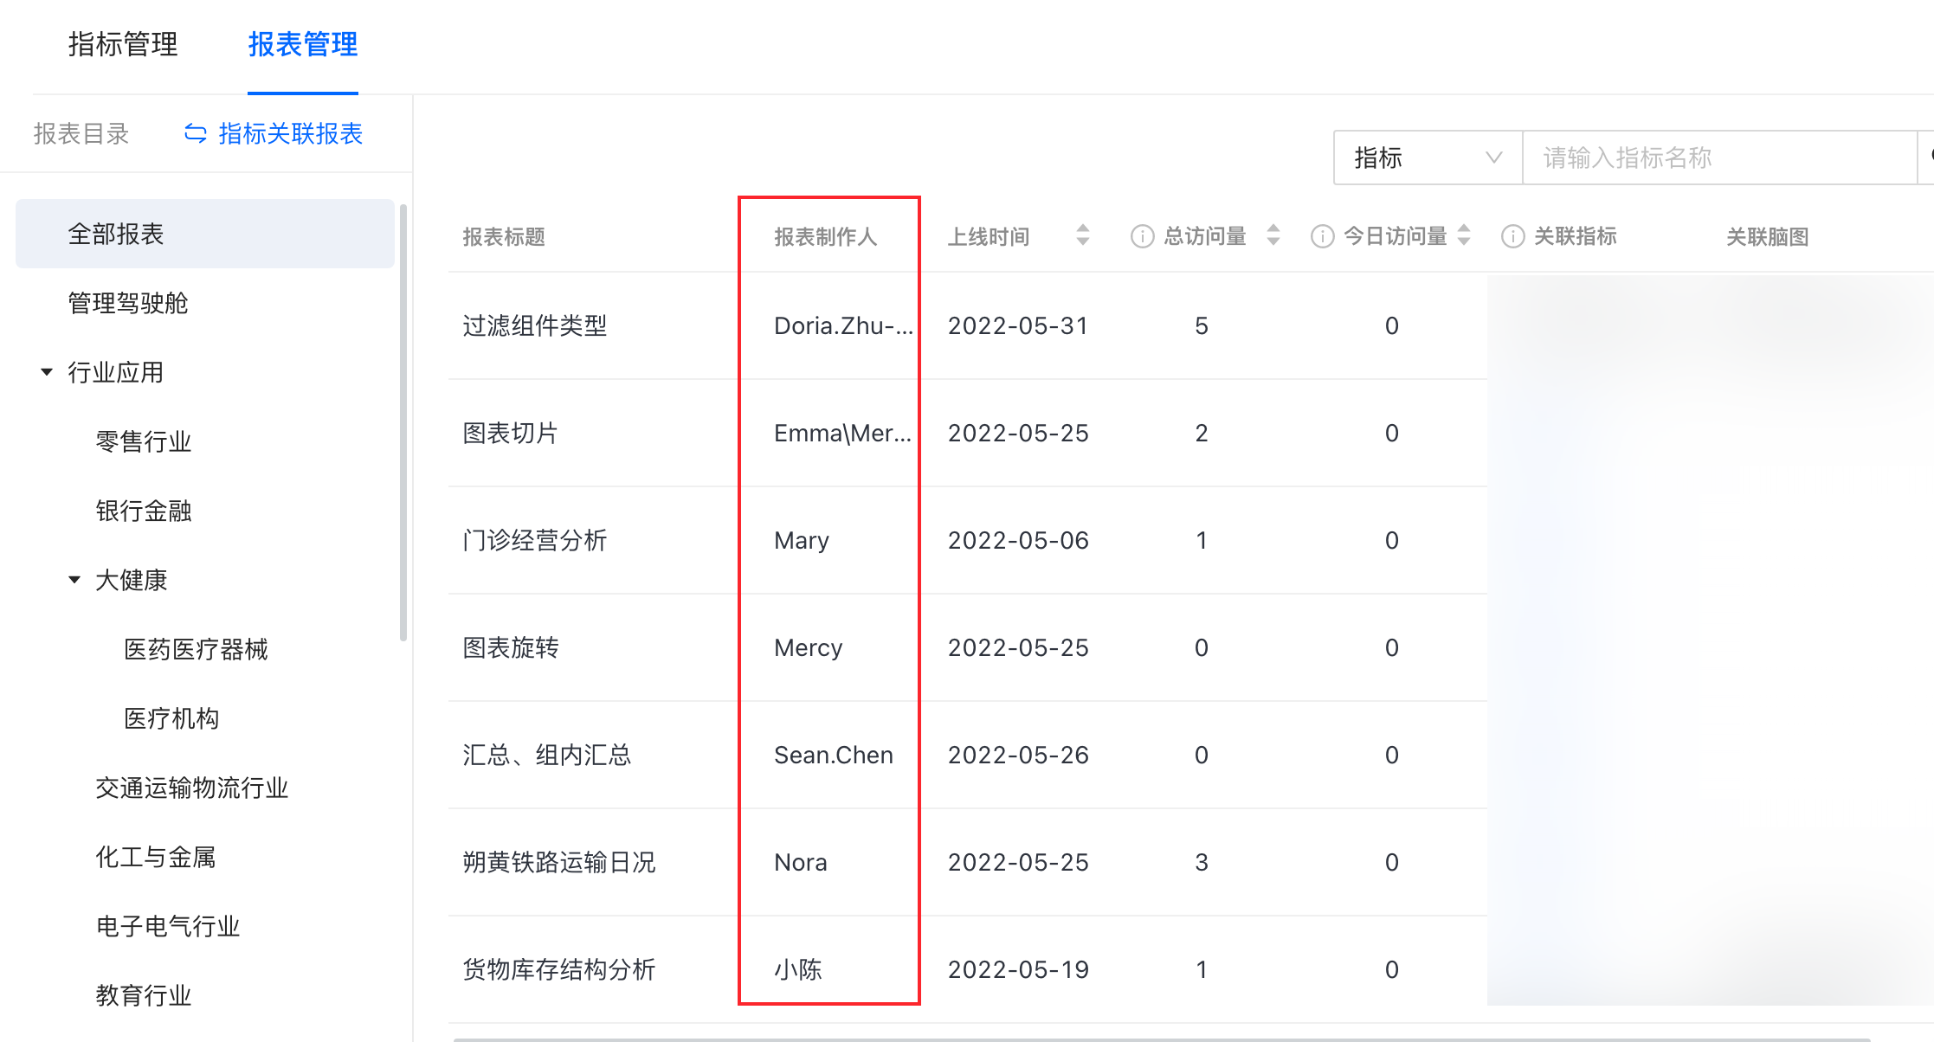Click 指标关联报表 link

[x=290, y=133]
